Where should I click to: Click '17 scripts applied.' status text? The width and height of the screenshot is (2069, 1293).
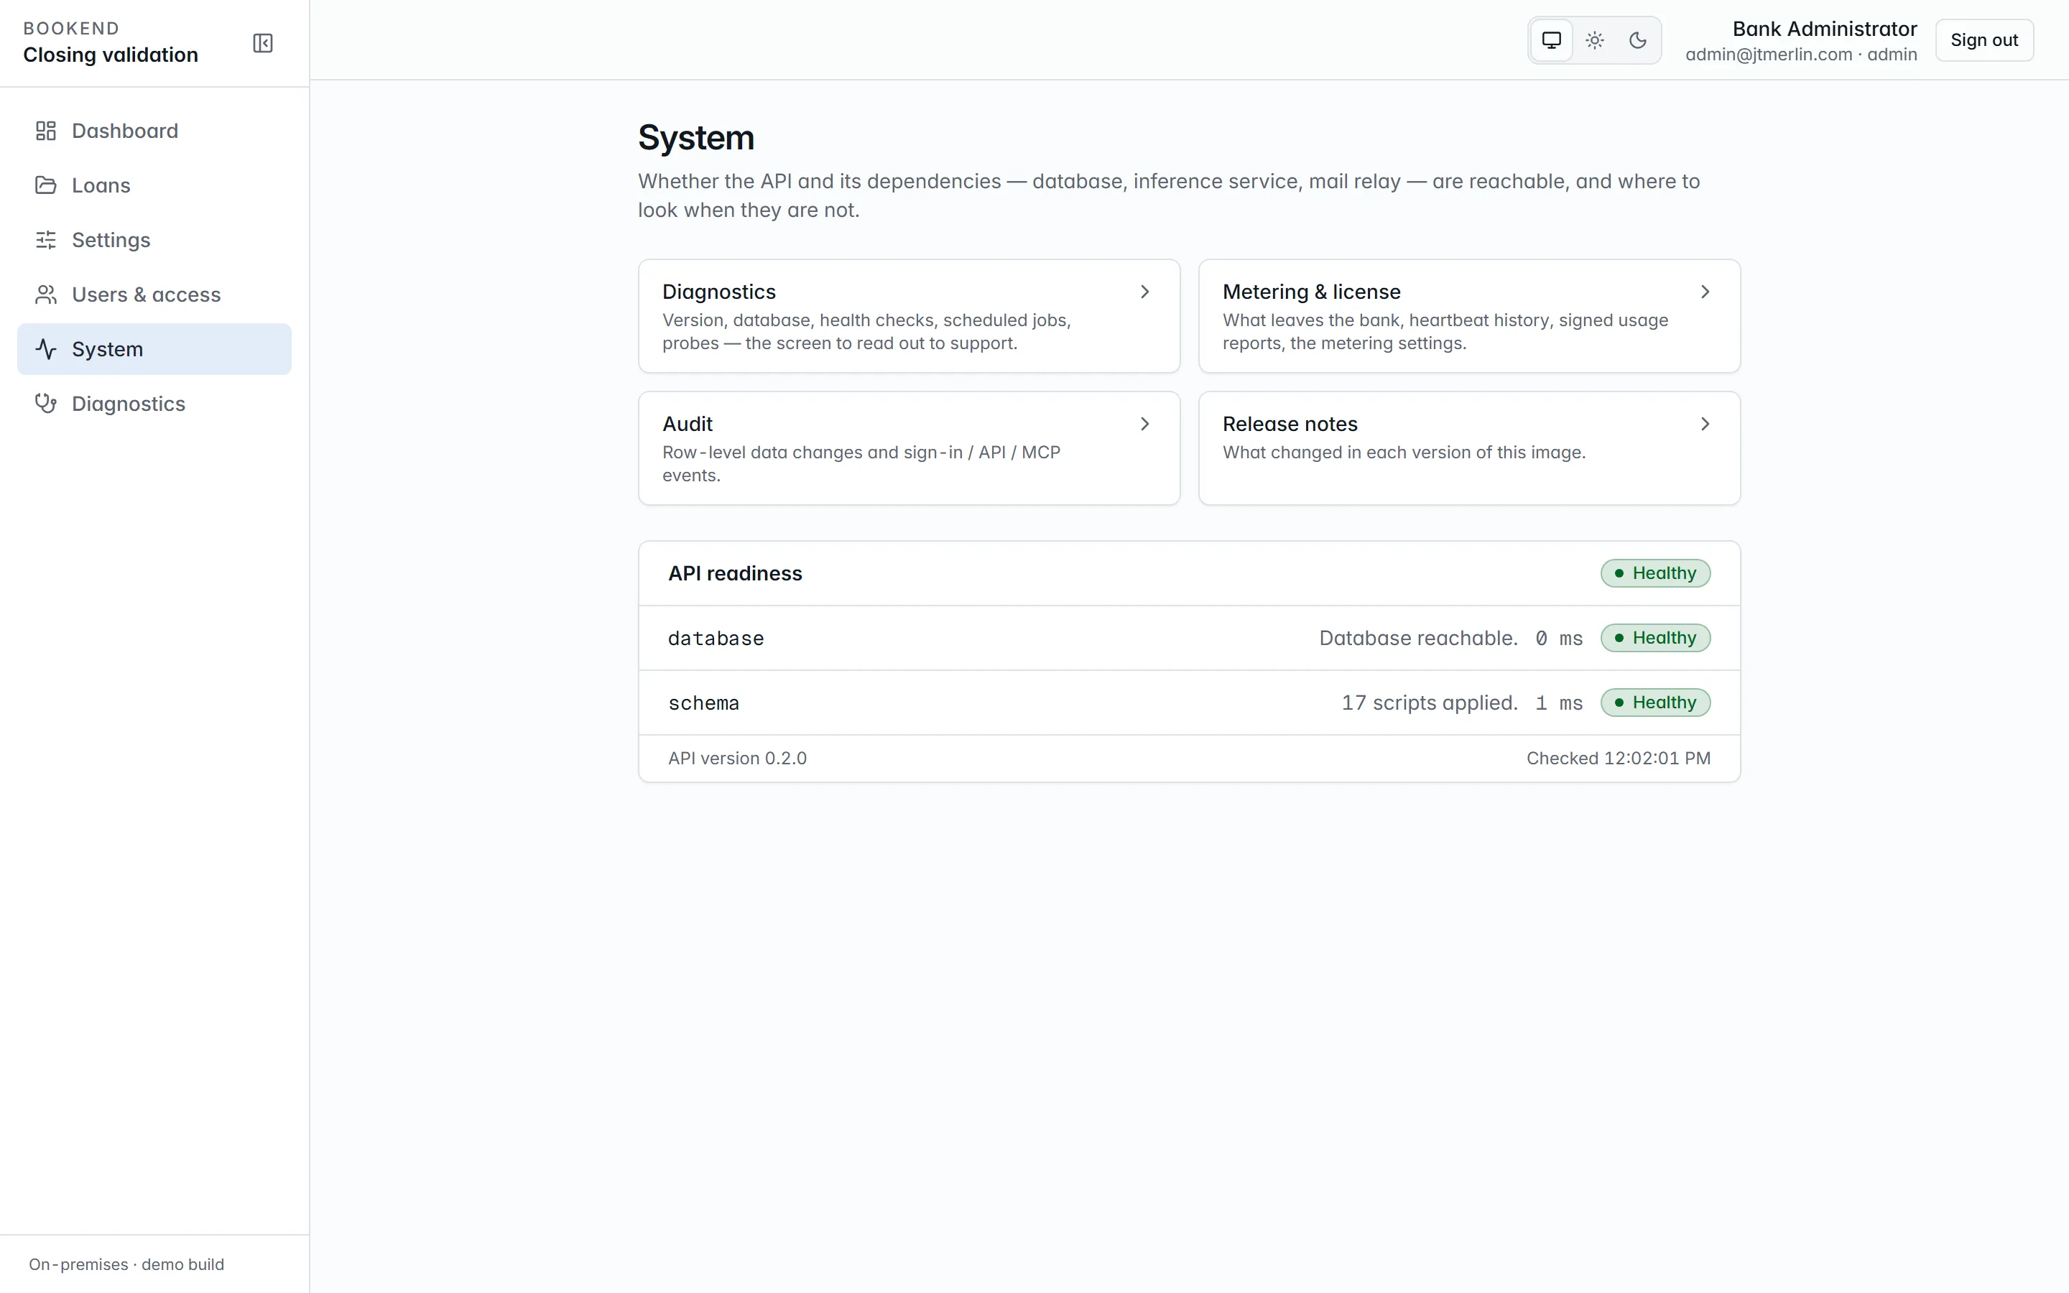click(x=1430, y=703)
